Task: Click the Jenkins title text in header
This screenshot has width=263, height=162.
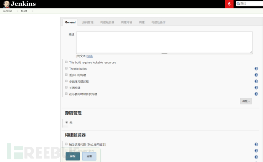Action: point(23,4)
